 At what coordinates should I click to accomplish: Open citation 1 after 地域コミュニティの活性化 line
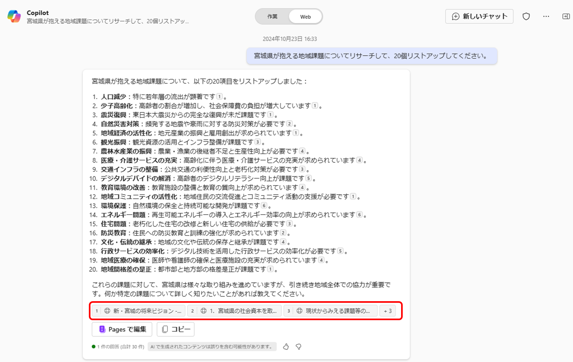point(353,196)
